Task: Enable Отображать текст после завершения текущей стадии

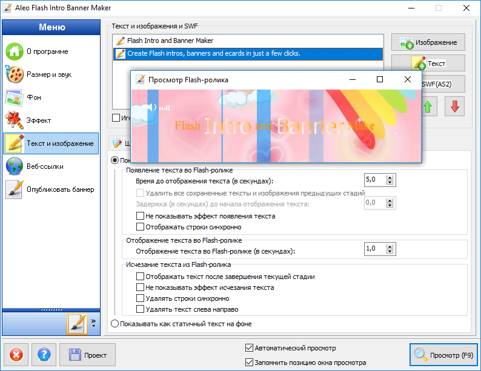Action: click(x=140, y=277)
